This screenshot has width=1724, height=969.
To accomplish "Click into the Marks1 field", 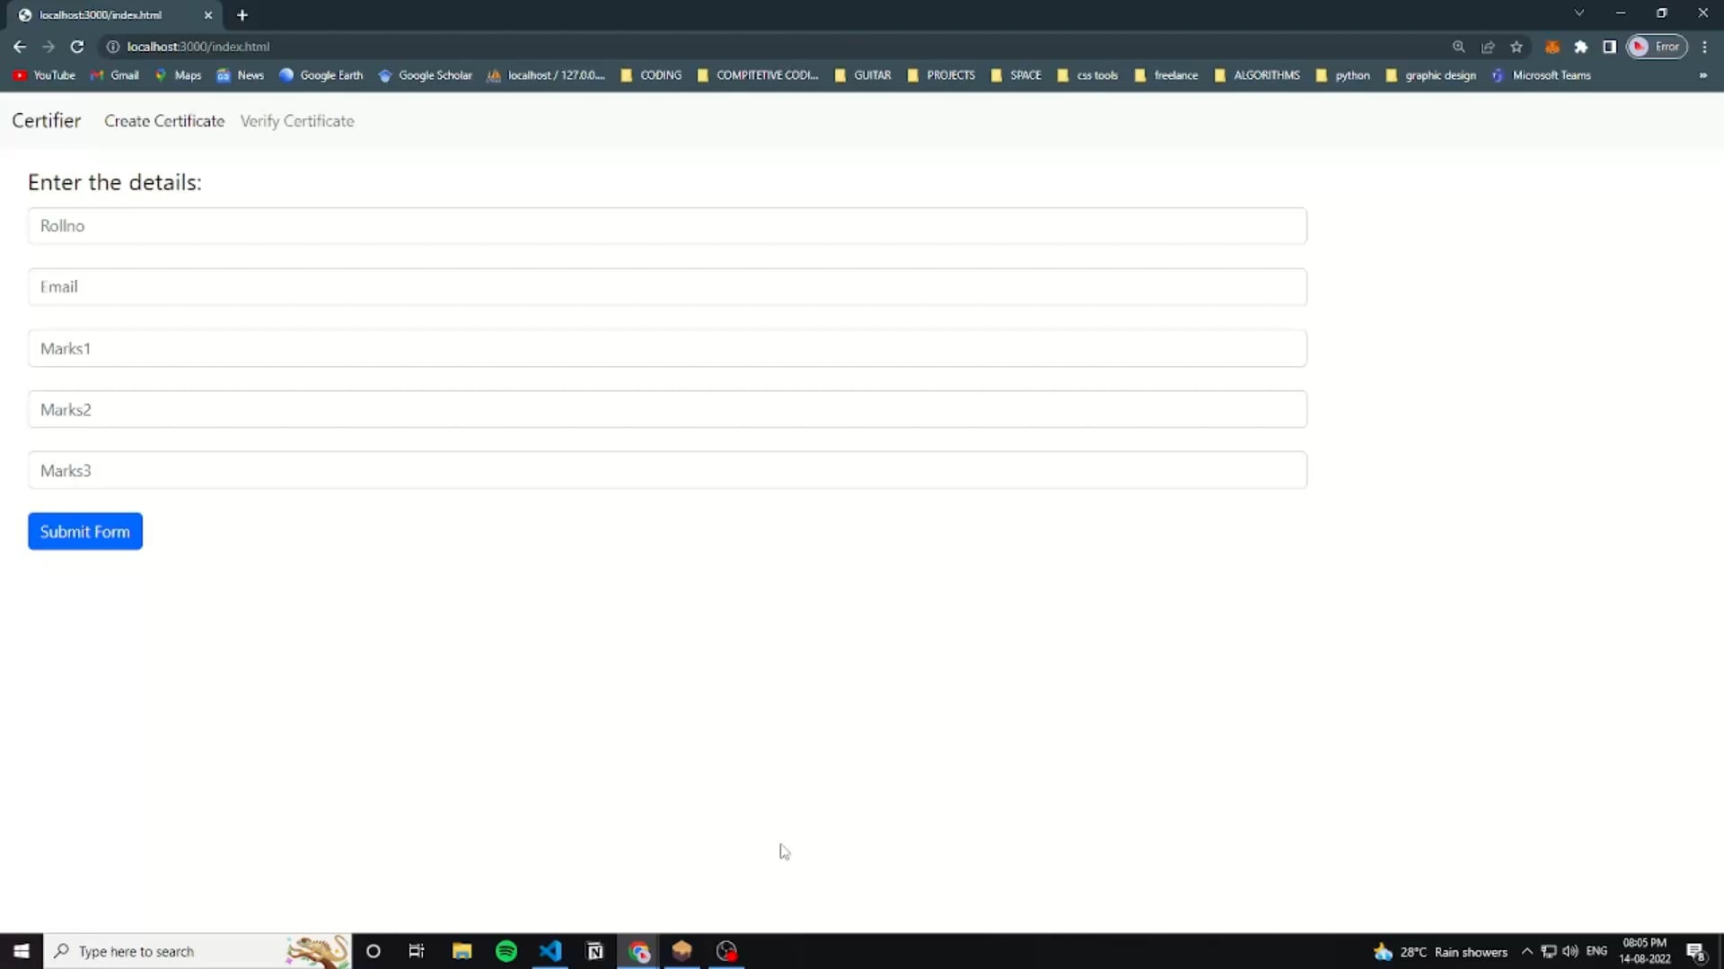I will tap(667, 348).
